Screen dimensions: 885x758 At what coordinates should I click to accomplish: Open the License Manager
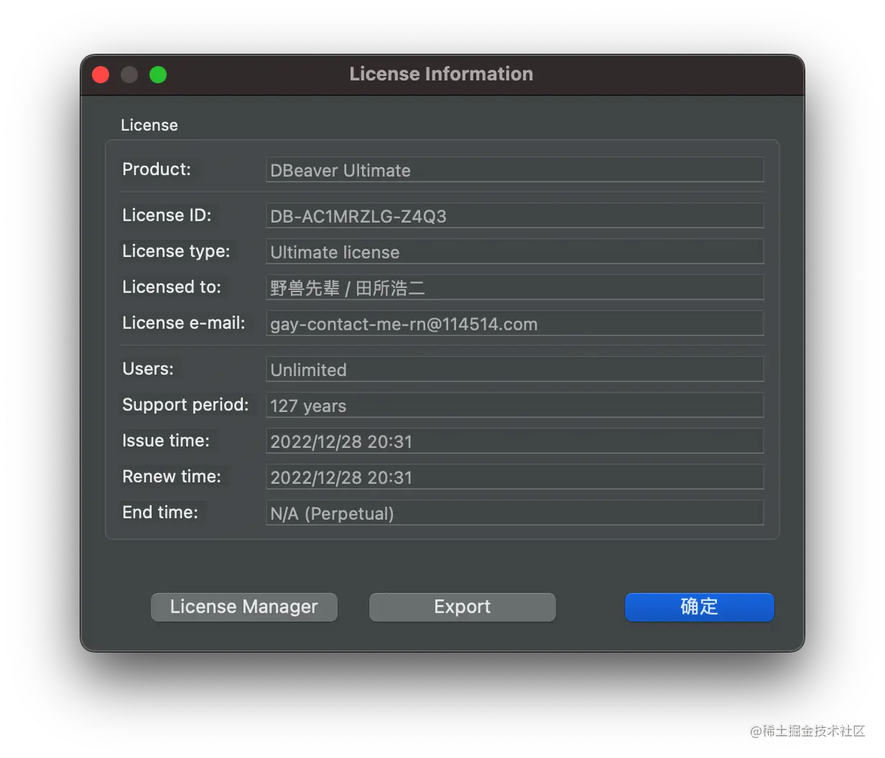point(244,607)
